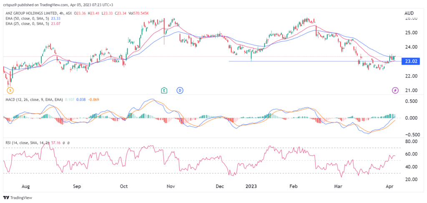The width and height of the screenshot is (427, 203).
Task: Click the blue D dividend event marker
Action: click(x=180, y=90)
